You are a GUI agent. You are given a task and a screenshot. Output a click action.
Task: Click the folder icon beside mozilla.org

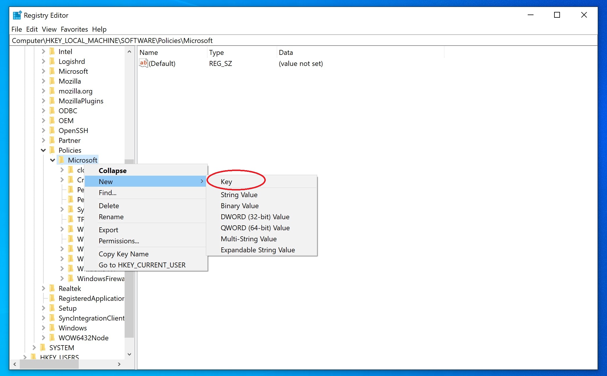(52, 91)
